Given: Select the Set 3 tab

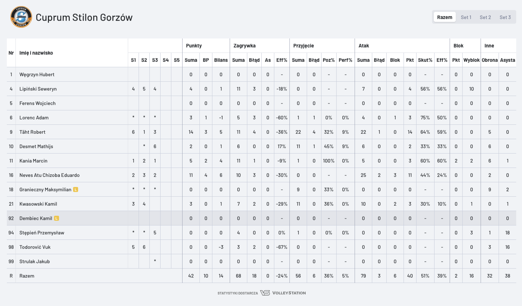Looking at the screenshot, I should [505, 17].
